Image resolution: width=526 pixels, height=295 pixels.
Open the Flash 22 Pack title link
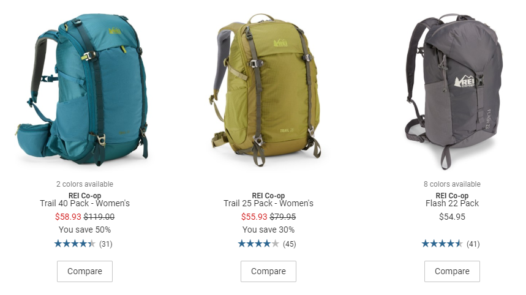point(452,203)
